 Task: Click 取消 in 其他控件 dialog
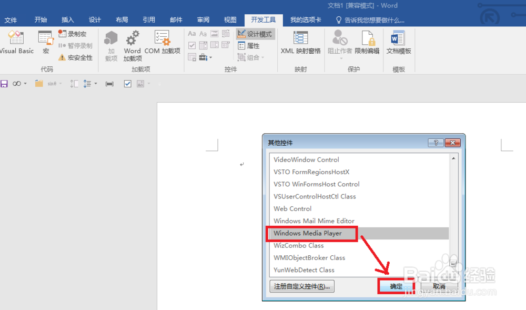(x=439, y=286)
